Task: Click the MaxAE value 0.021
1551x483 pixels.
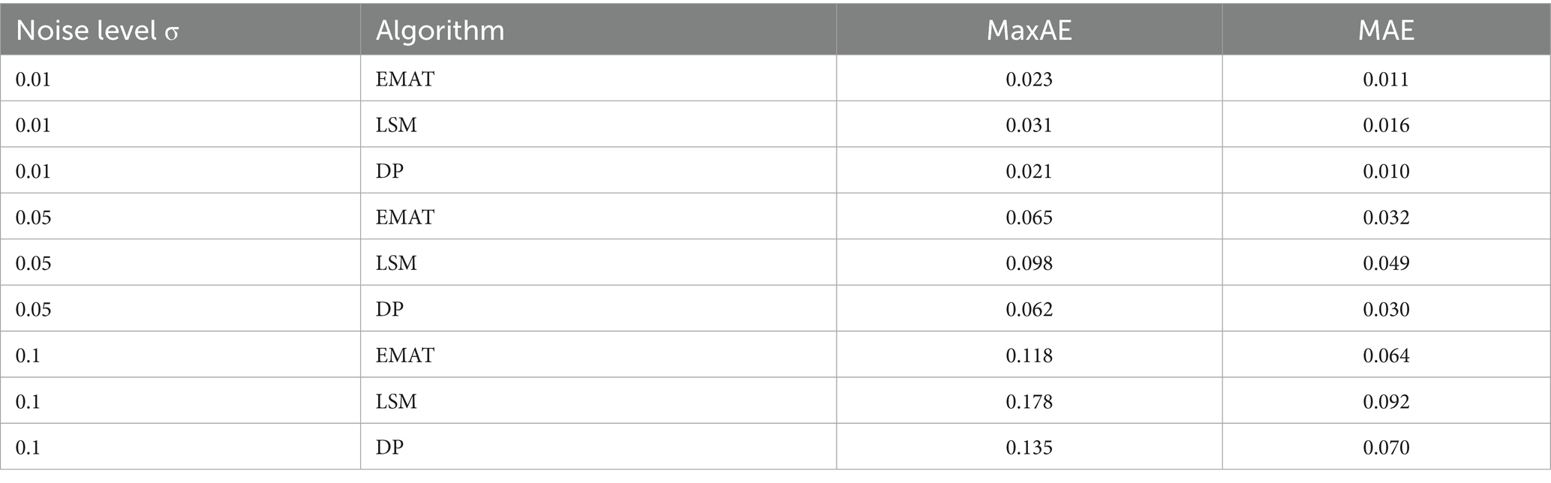Action: (1029, 171)
